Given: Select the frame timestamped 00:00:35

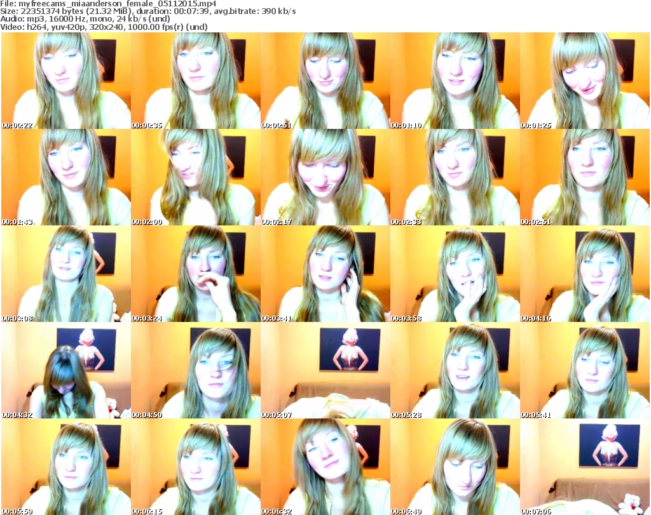Looking at the screenshot, I should point(196,81).
